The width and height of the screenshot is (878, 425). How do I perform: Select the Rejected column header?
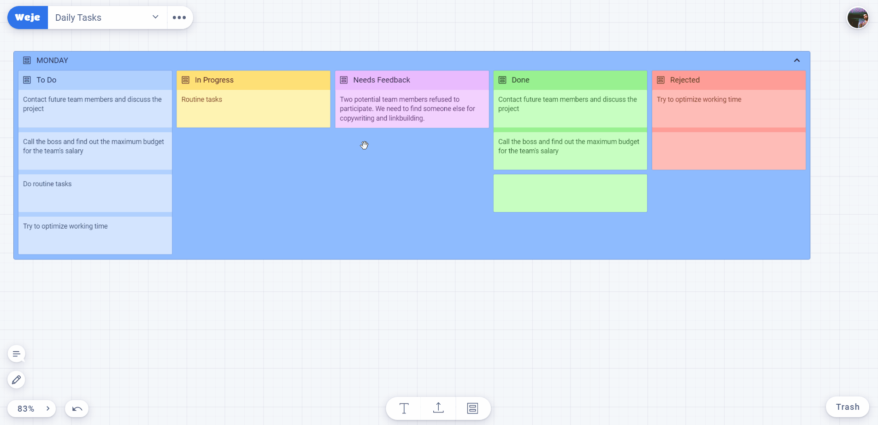(729, 80)
